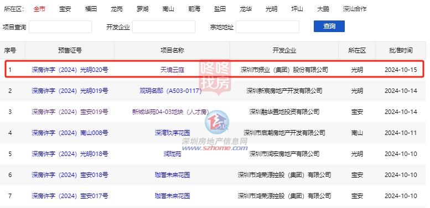
Task: Open permit 深房许字（2024）宝安018号
Action: pos(70,175)
